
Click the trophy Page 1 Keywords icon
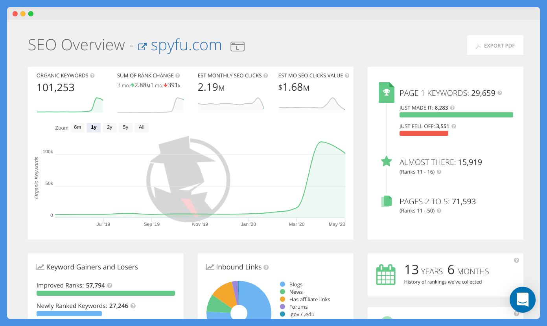[x=386, y=93]
